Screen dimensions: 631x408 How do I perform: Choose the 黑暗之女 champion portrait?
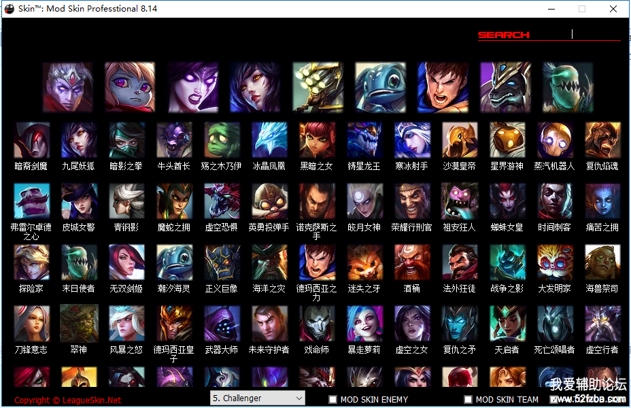click(317, 140)
